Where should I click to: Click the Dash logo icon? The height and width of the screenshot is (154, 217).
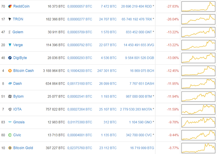[10, 84]
